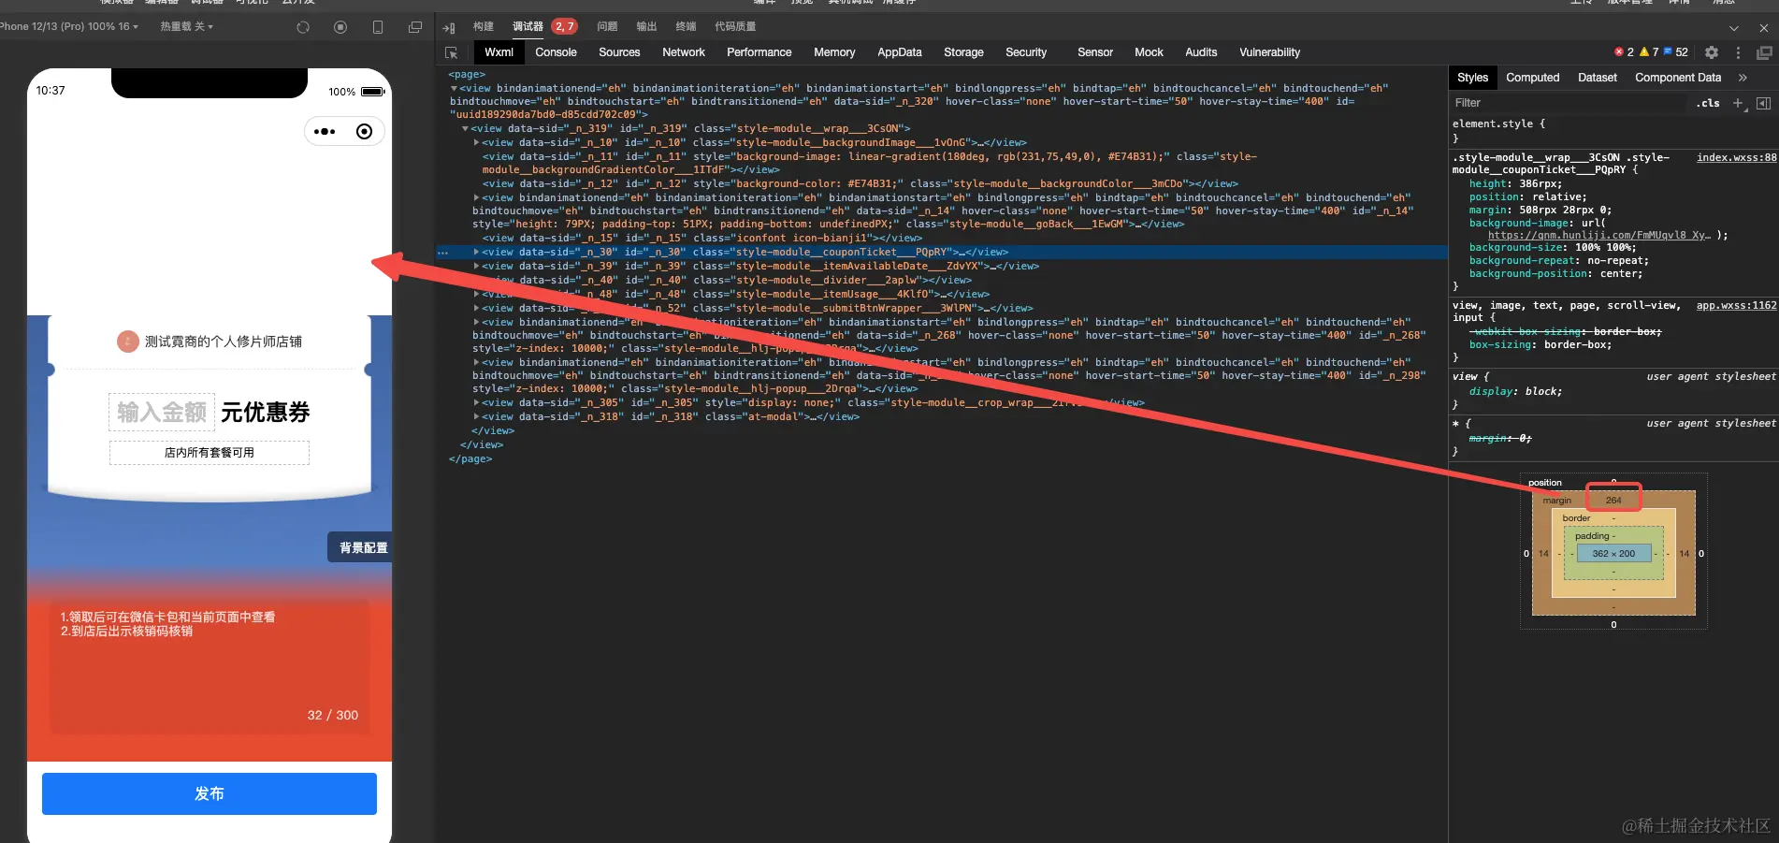This screenshot has height=843, width=1779.
Task: Switch to the Network tab
Action: pyautogui.click(x=684, y=52)
